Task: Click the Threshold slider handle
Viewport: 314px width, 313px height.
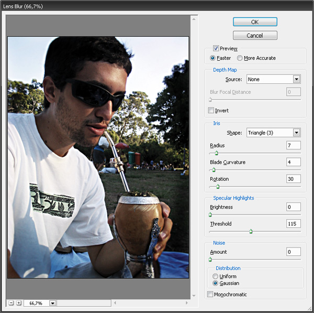Action: [x=251, y=232]
